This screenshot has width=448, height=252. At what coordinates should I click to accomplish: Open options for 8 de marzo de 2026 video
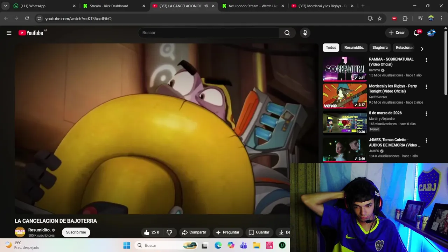[x=426, y=114]
